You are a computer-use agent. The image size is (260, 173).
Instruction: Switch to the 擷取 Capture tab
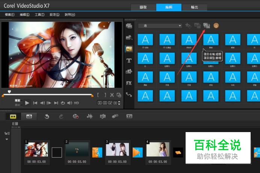[x=143, y=7]
